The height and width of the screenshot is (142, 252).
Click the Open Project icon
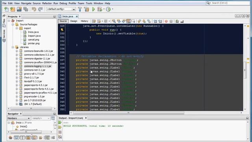tap(19, 9)
